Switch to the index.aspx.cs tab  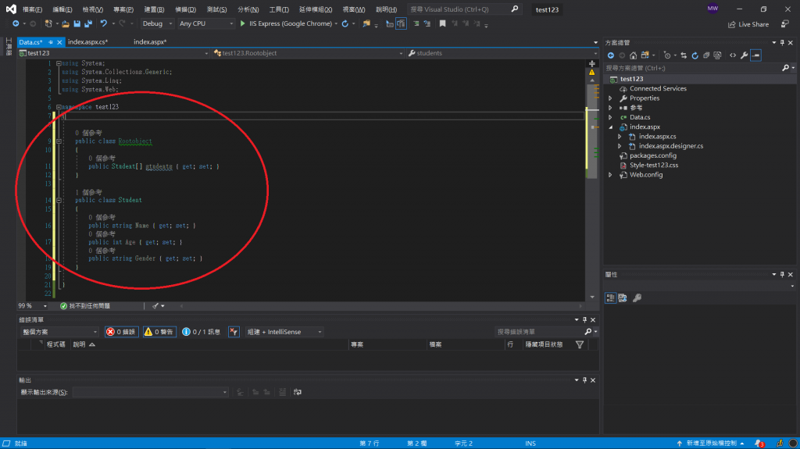point(87,41)
